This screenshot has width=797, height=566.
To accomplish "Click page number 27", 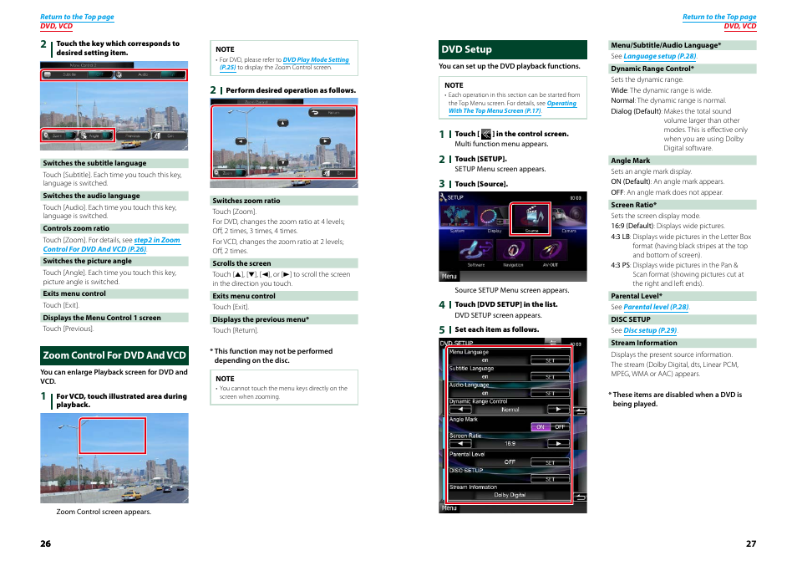I will (751, 543).
